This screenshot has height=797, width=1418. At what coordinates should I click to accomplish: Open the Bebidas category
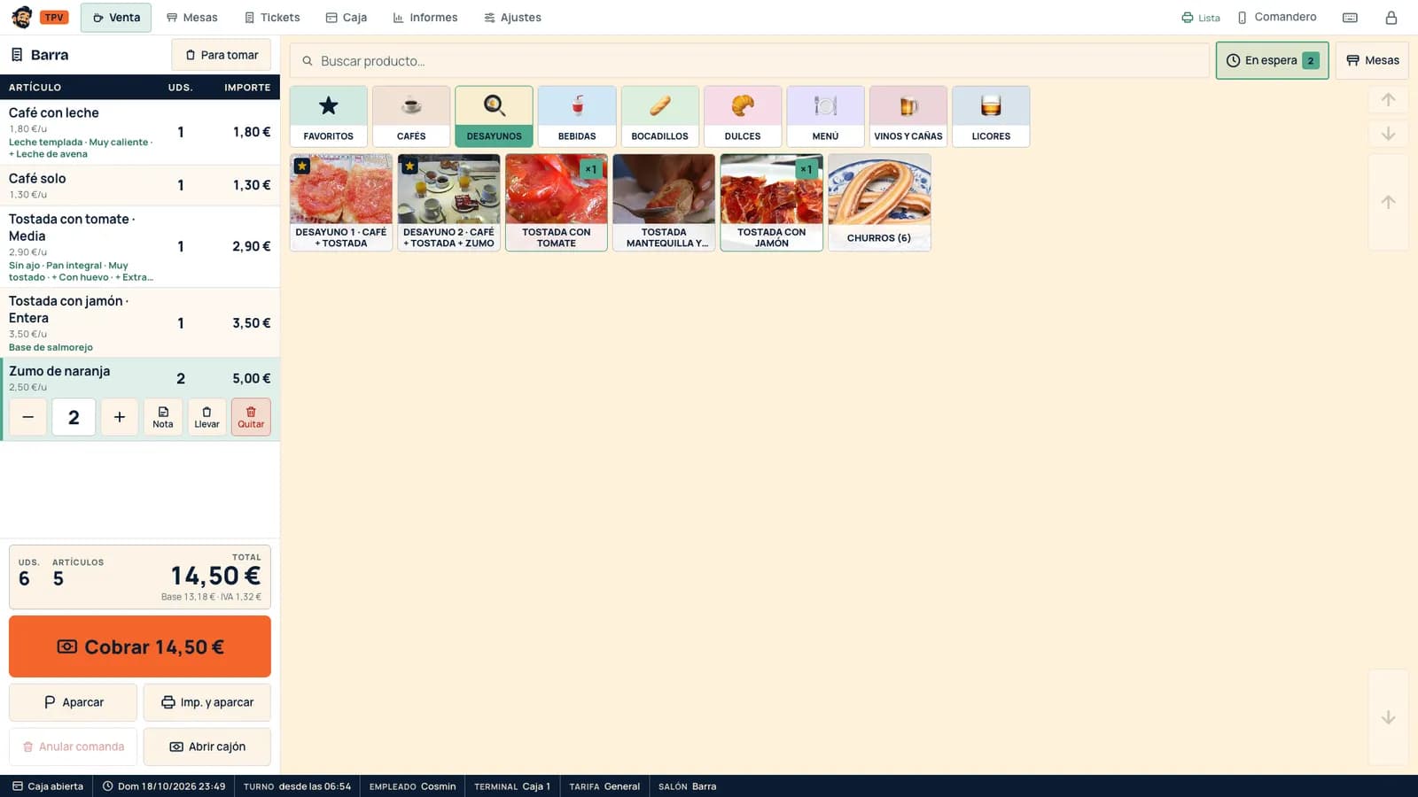pos(577,116)
